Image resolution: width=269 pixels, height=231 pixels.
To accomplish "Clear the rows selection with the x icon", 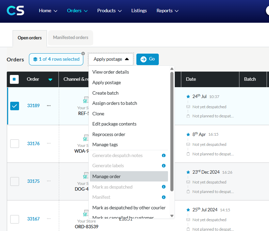I will point(83,54).
